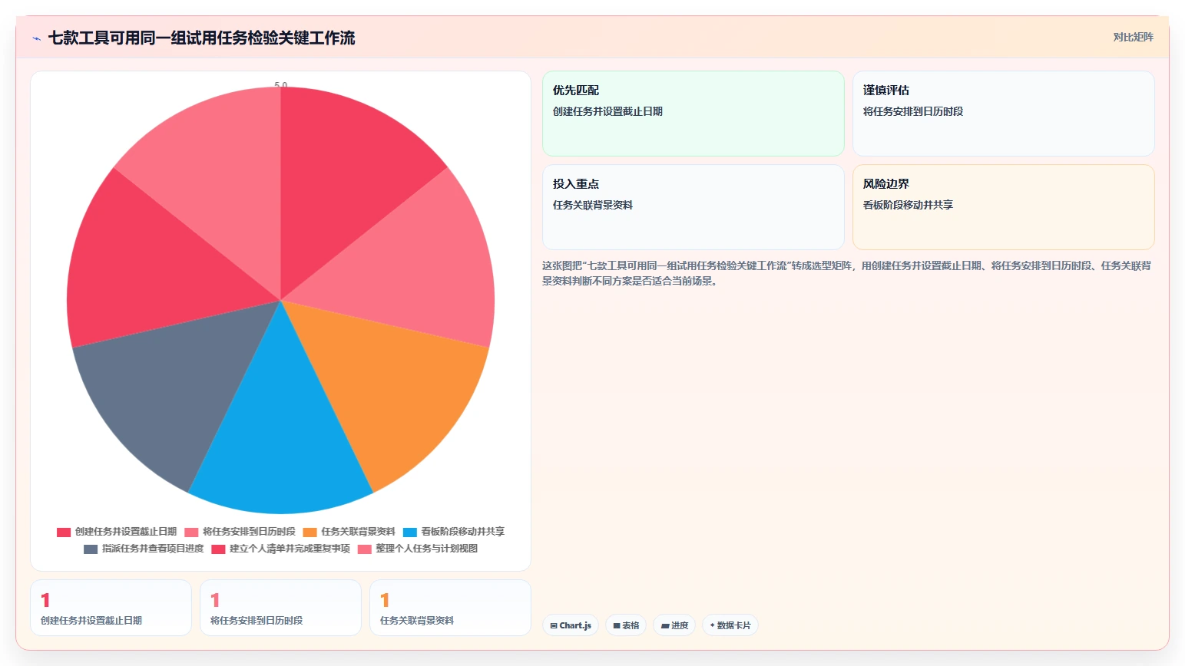Click the 数据卡片 chip
Image resolution: width=1185 pixels, height=666 pixels.
(x=730, y=625)
